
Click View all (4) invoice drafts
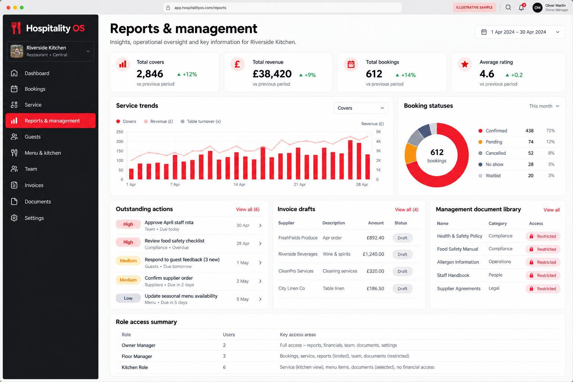pyautogui.click(x=407, y=210)
